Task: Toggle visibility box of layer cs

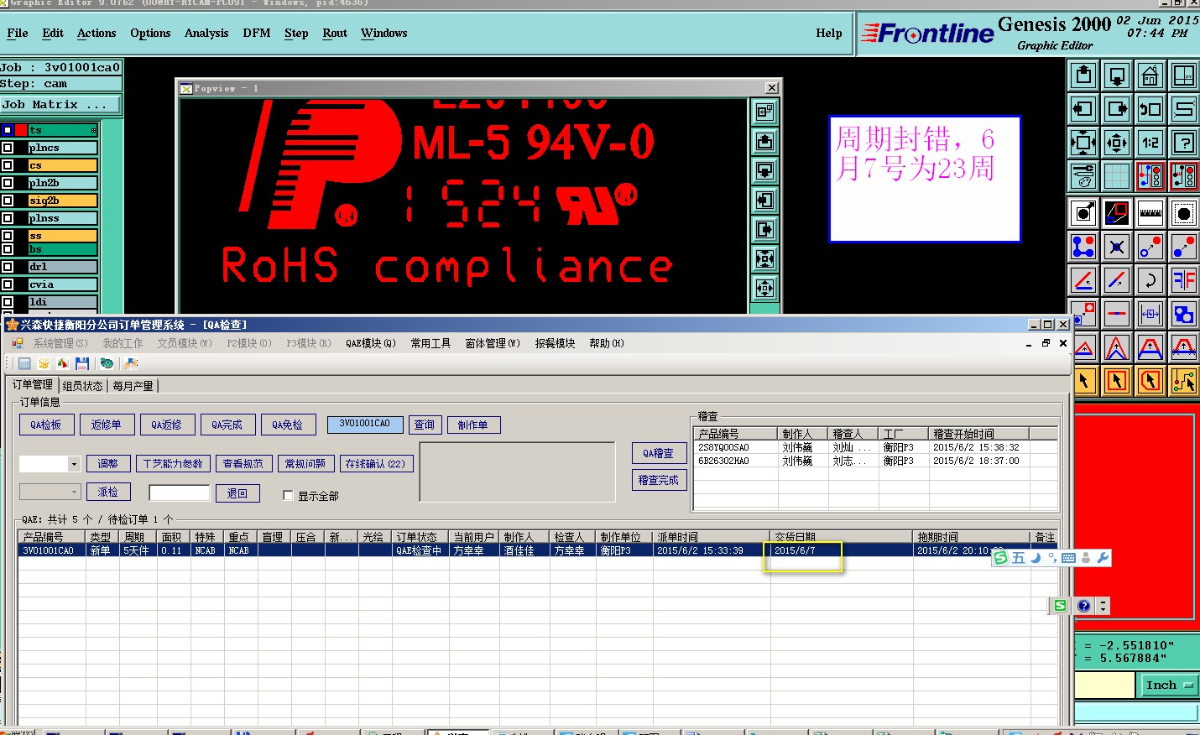Action: [8, 165]
